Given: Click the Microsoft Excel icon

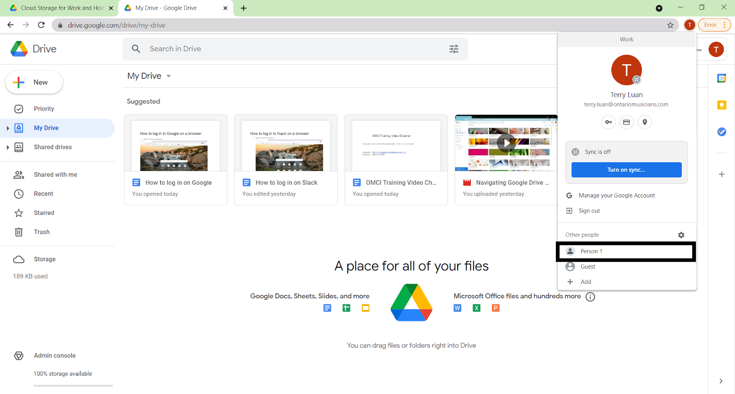Looking at the screenshot, I should (477, 308).
